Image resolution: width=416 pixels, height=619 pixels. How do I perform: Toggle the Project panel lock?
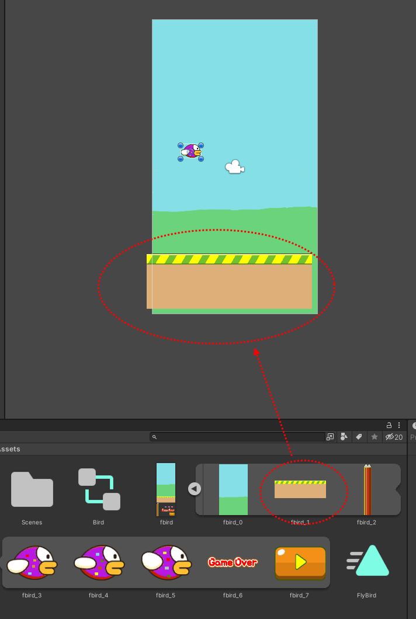(x=389, y=425)
